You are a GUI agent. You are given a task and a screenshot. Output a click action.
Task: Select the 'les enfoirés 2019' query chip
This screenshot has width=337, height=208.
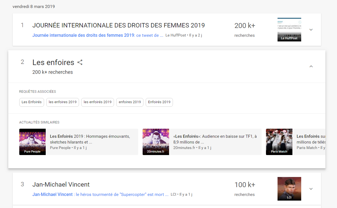point(97,102)
